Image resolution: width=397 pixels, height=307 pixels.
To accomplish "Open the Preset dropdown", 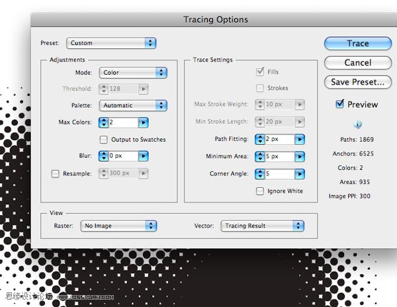I will pos(111,43).
